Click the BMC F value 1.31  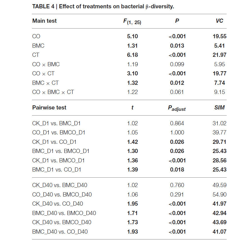(132, 46)
